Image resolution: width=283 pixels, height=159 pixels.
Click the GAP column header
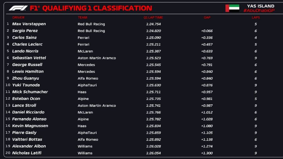tap(207, 18)
